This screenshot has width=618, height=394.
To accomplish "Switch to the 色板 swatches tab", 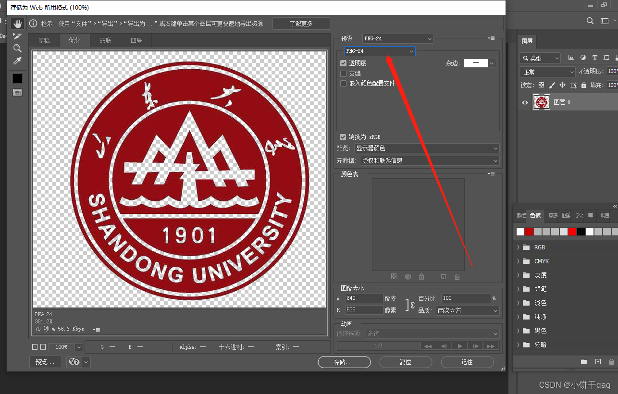I will pyautogui.click(x=535, y=215).
